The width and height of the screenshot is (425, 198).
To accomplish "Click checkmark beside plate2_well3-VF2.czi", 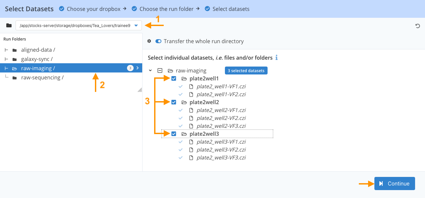I will (181, 150).
